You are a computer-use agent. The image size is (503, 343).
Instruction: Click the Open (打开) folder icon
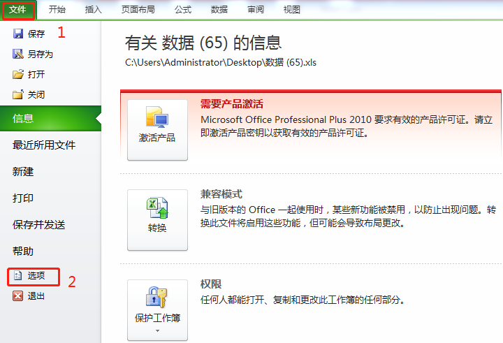18,74
